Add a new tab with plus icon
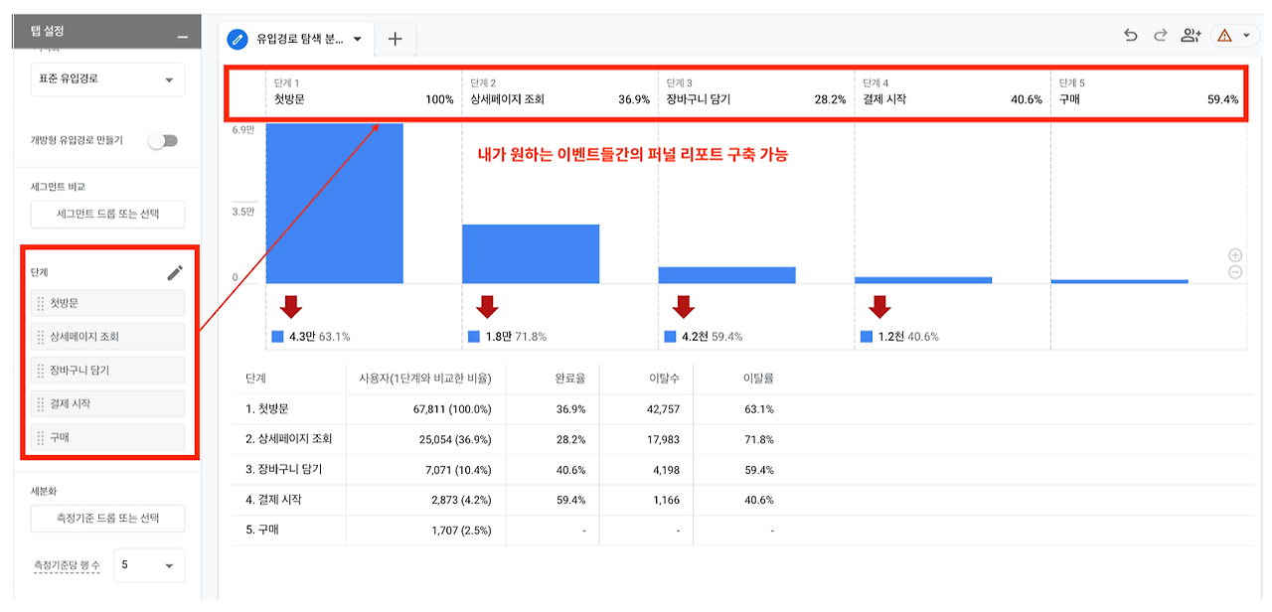The image size is (1272, 612). (x=396, y=39)
